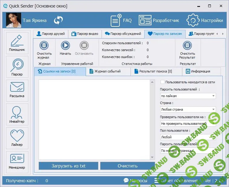Open Настройки settings
This screenshot has height=187, width=229.
pos(205,20)
